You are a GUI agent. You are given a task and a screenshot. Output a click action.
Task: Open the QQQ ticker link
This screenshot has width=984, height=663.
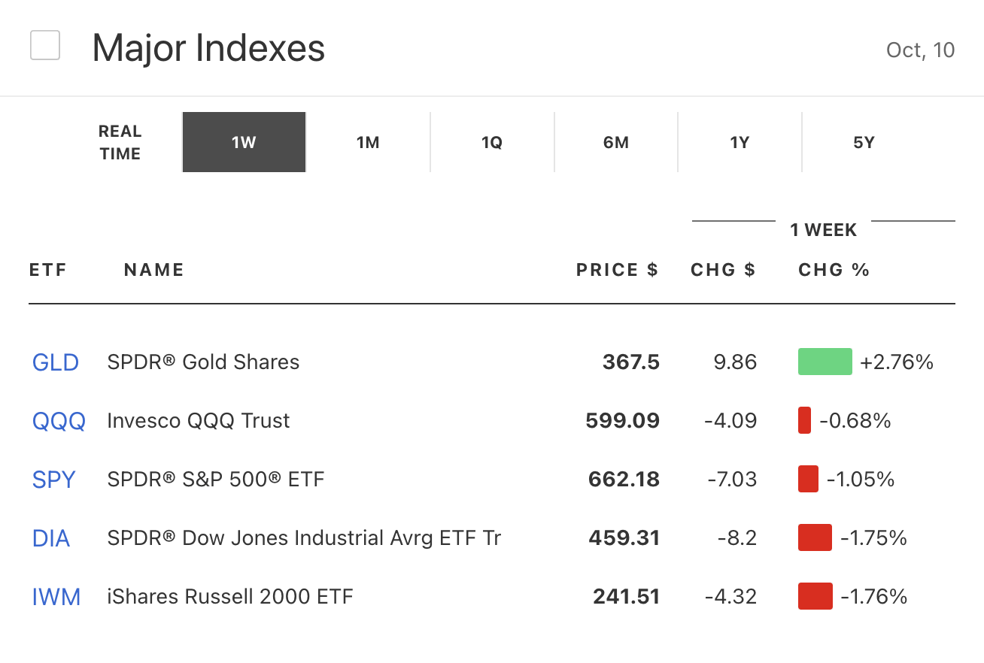click(x=59, y=421)
